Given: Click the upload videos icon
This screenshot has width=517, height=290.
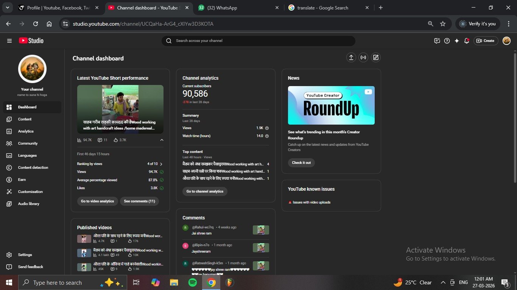Looking at the screenshot, I should coord(351,57).
